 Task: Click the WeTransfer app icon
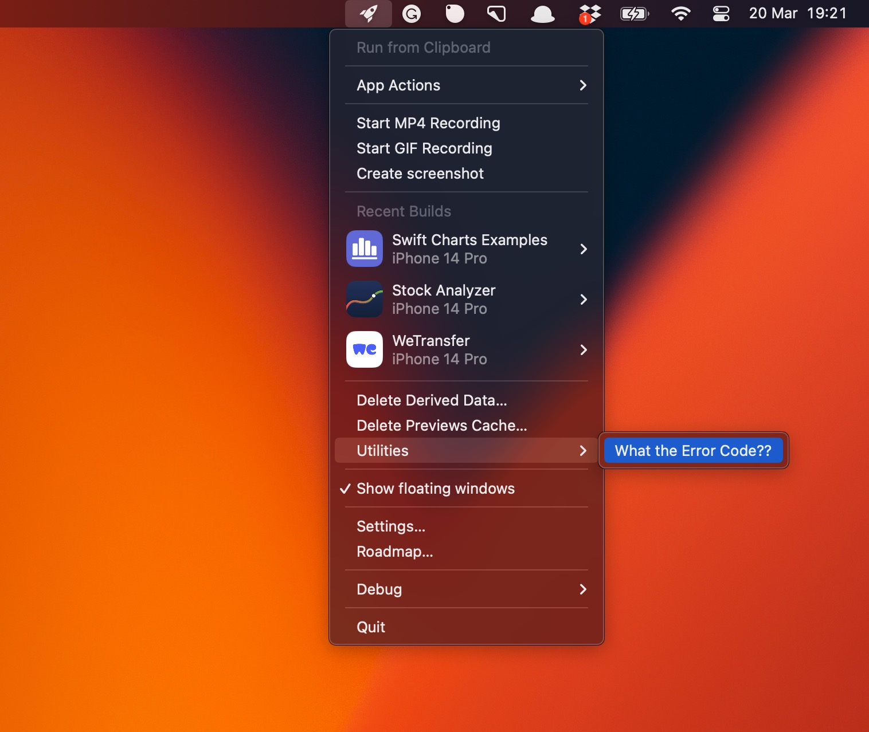click(x=365, y=349)
